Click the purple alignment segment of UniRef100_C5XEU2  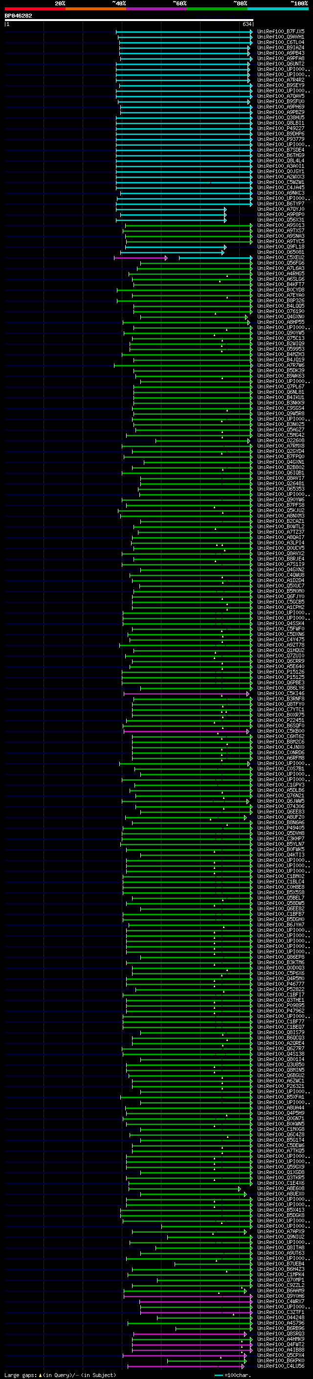(x=141, y=258)
